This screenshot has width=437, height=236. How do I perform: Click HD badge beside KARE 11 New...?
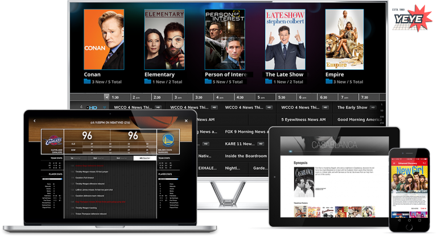[x=260, y=144]
